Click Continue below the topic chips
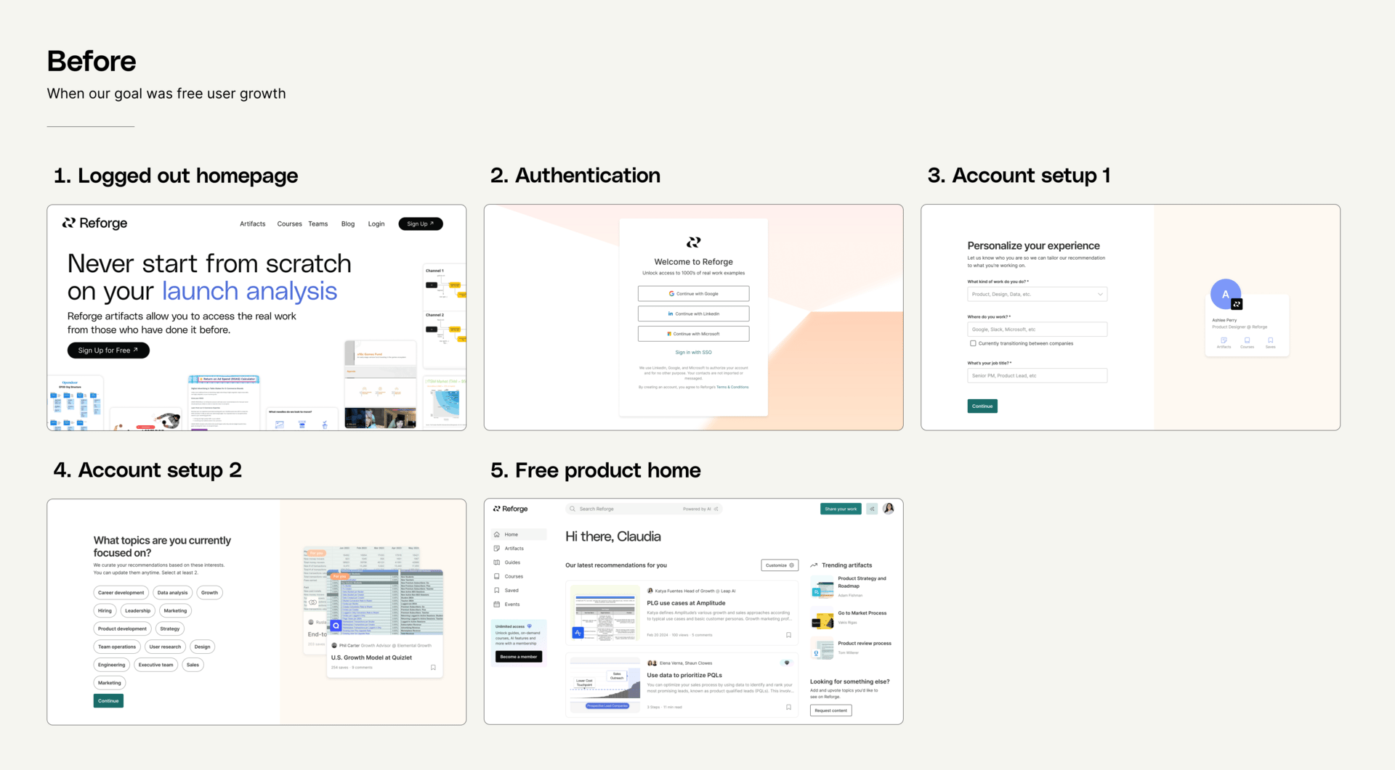This screenshot has width=1395, height=770. click(108, 701)
